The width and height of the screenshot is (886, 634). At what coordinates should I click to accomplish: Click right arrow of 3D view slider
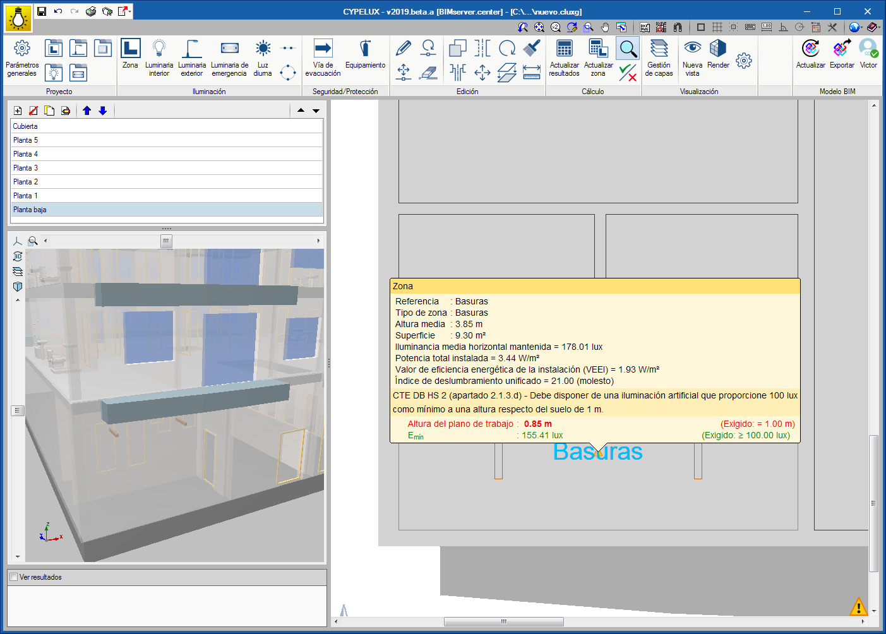click(x=318, y=241)
